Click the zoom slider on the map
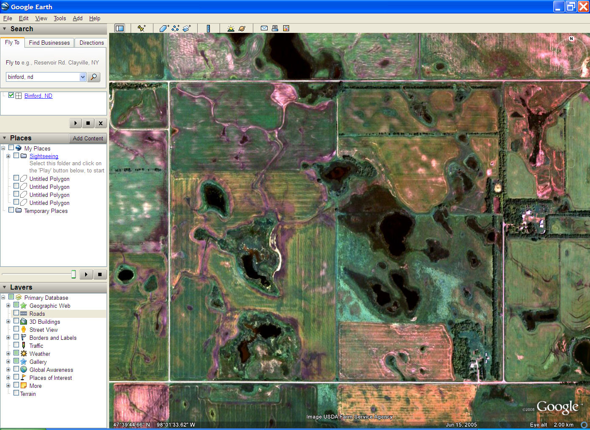The width and height of the screenshot is (590, 430). pyautogui.click(x=571, y=137)
